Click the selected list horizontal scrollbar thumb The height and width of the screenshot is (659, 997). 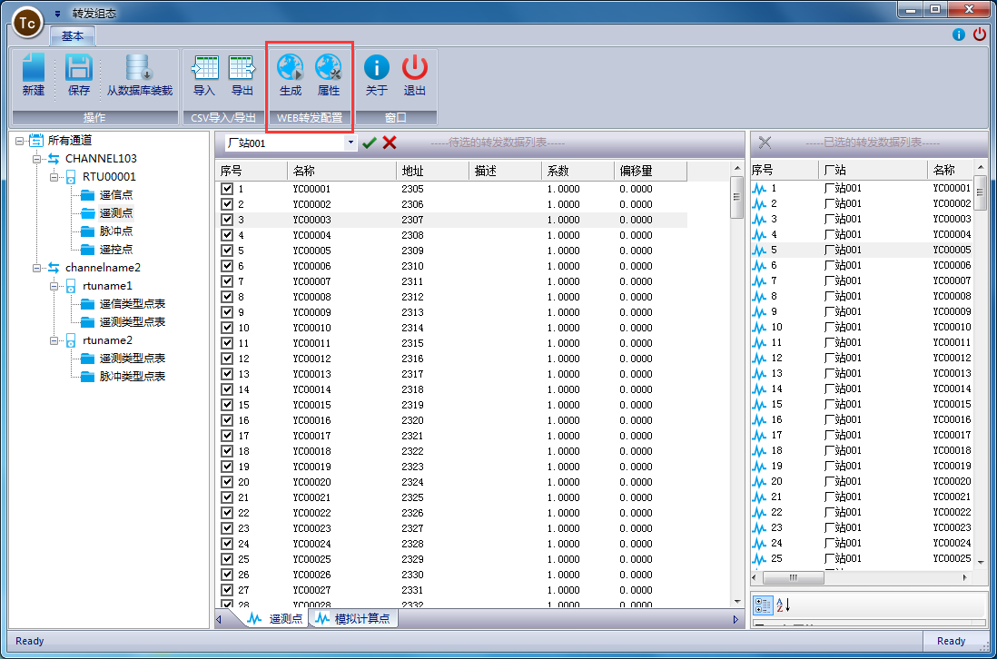coord(793,577)
